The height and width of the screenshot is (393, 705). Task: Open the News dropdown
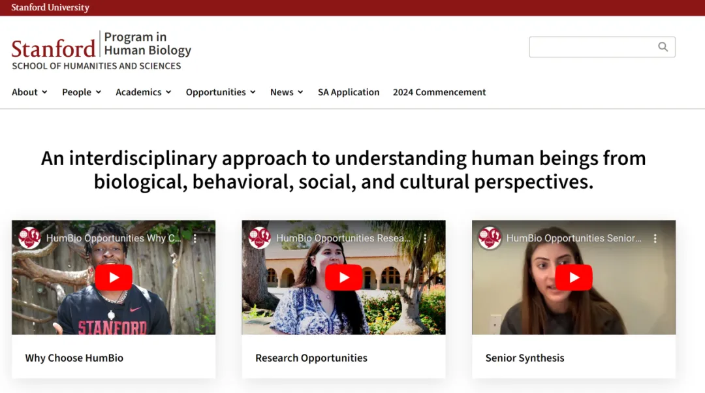[287, 92]
